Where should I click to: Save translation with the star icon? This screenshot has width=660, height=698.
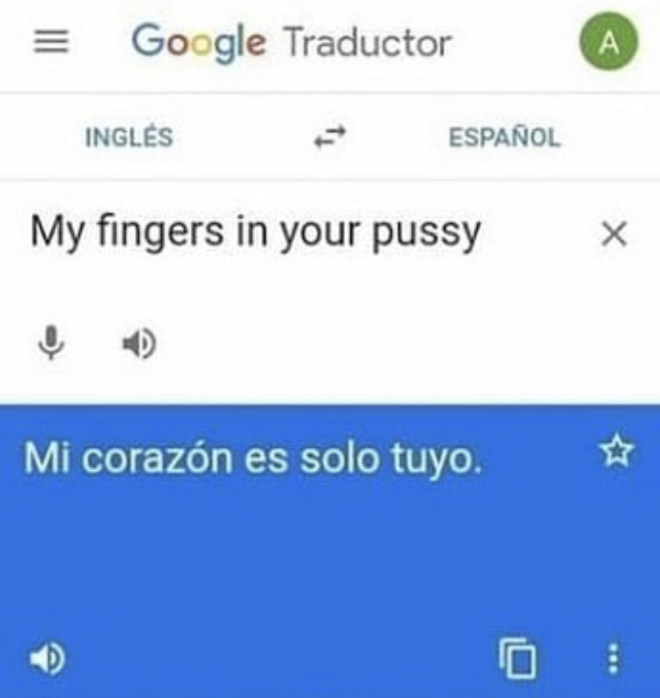617,452
